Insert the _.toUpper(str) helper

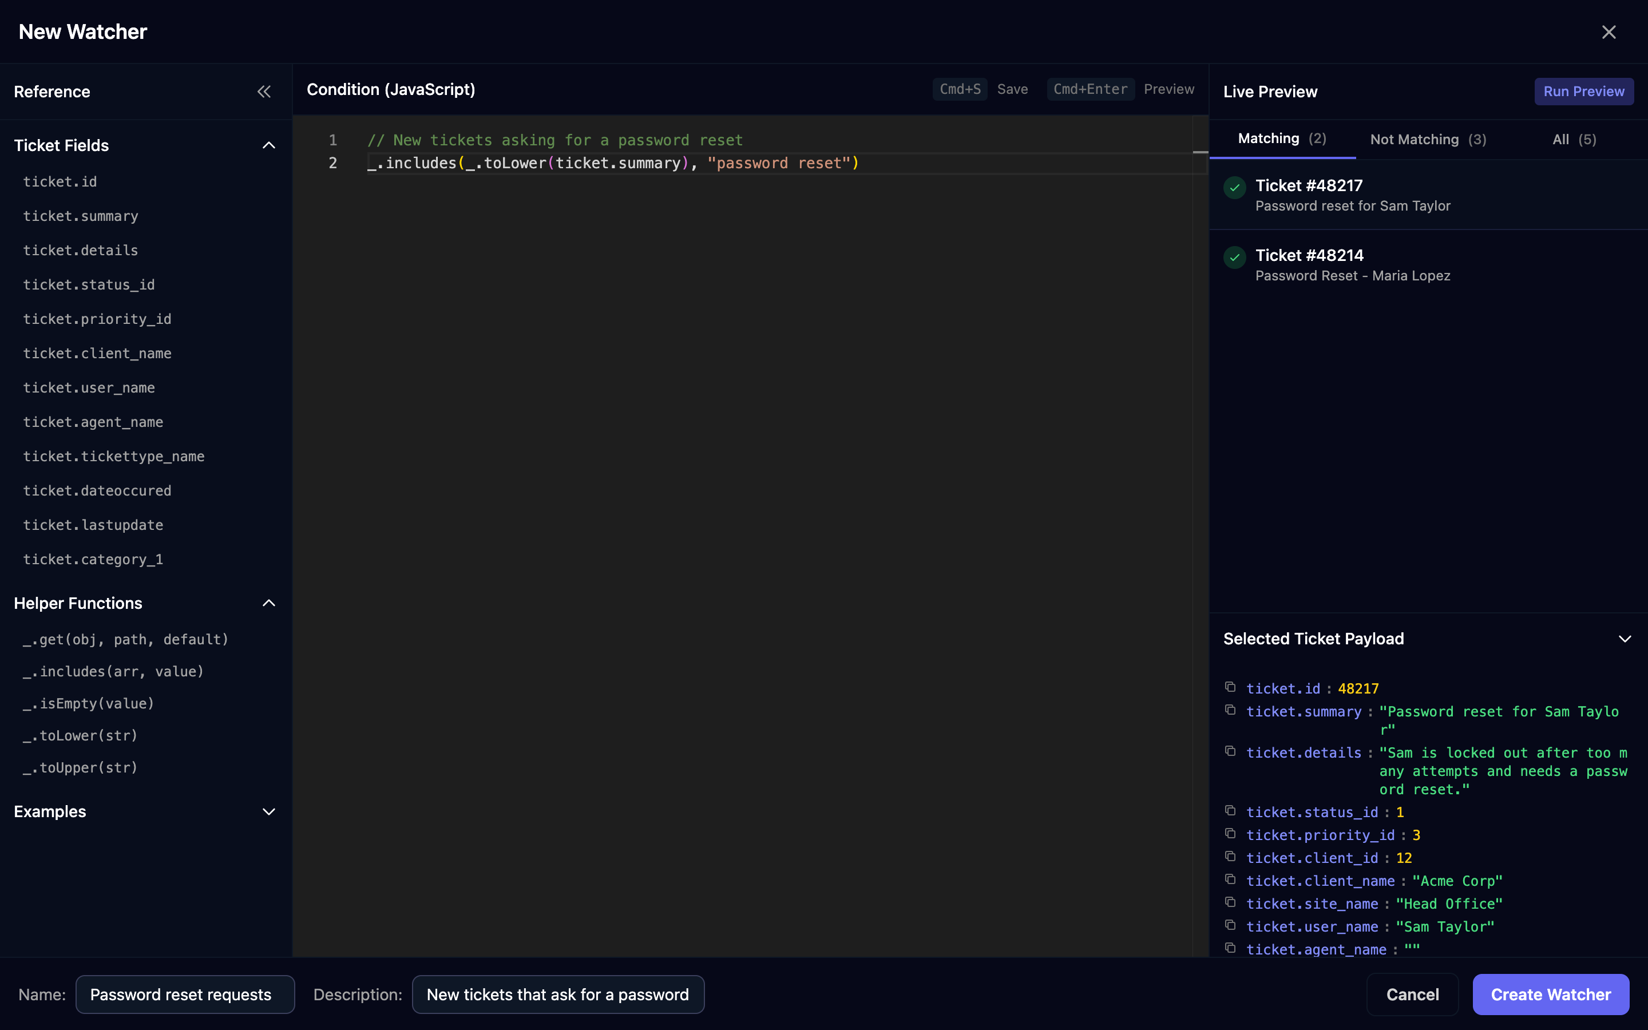(80, 768)
